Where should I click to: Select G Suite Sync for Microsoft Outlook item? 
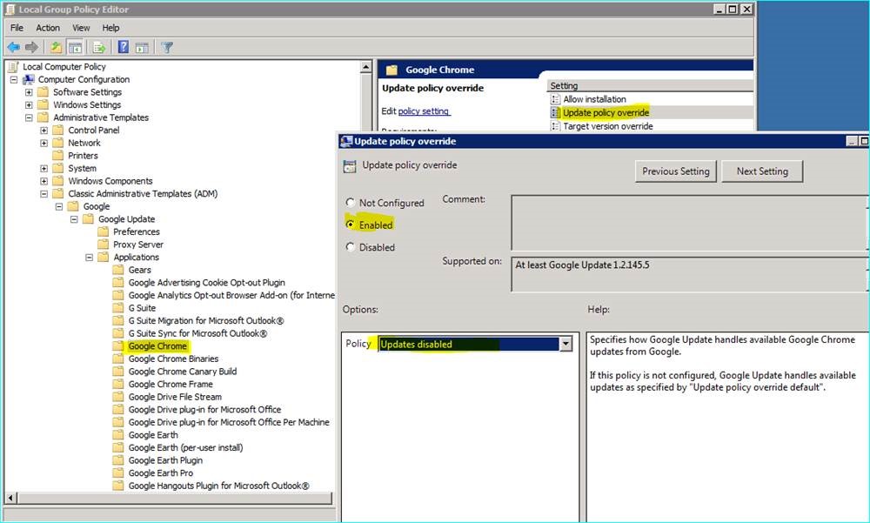tap(197, 333)
